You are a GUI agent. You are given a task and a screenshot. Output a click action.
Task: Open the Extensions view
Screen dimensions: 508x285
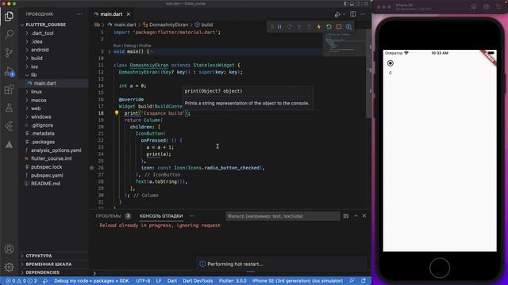click(9, 89)
